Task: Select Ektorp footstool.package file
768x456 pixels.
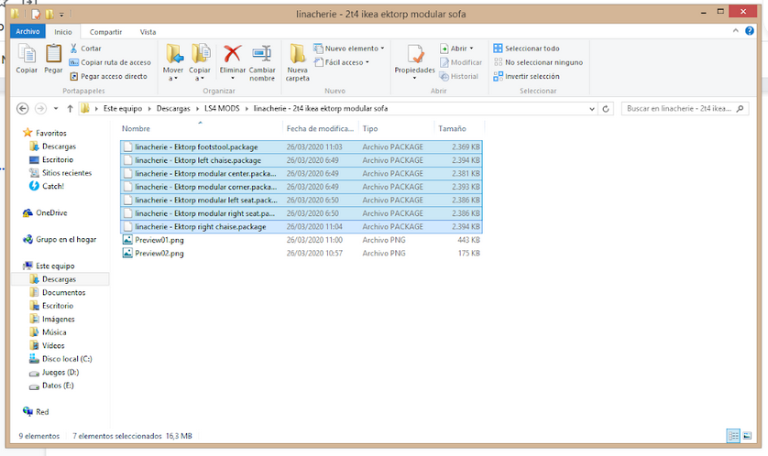Action: pos(301,147)
